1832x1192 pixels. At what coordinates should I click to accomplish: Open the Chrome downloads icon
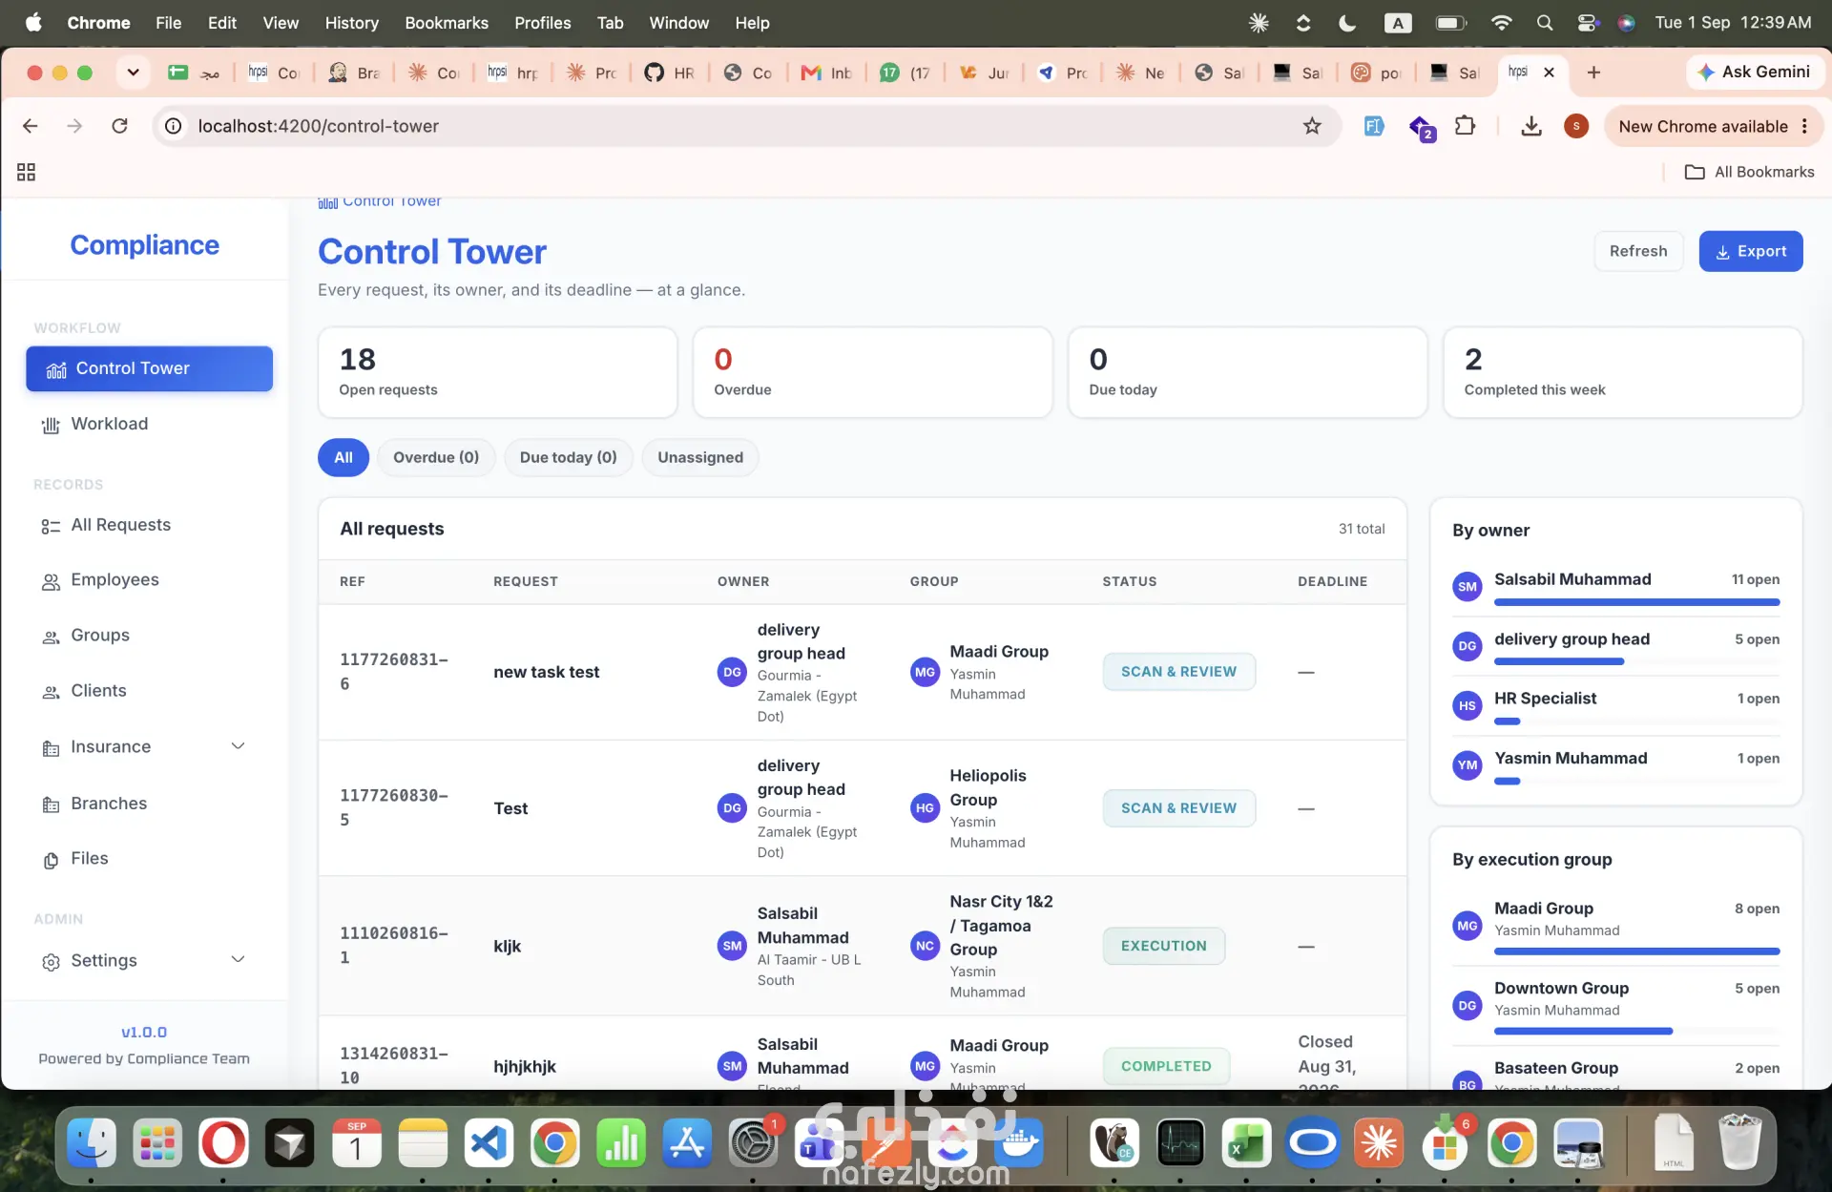(1531, 126)
